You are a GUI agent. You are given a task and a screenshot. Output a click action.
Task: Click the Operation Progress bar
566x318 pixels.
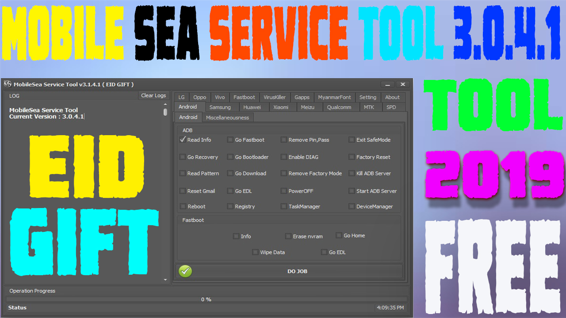point(206,299)
